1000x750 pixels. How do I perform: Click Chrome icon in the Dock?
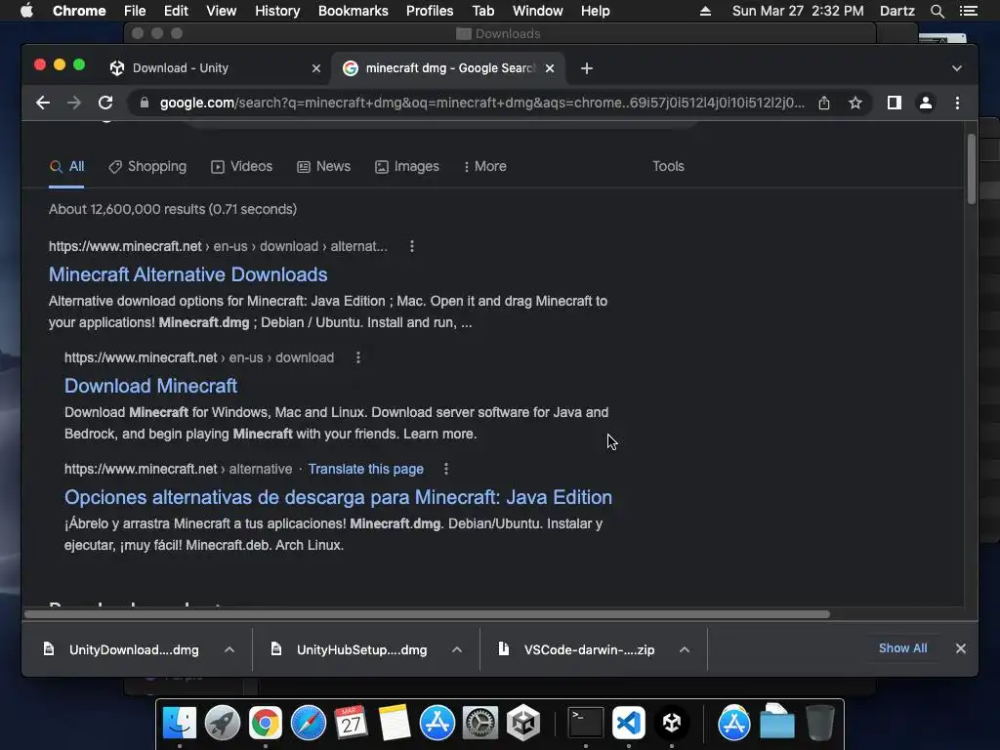pos(266,724)
